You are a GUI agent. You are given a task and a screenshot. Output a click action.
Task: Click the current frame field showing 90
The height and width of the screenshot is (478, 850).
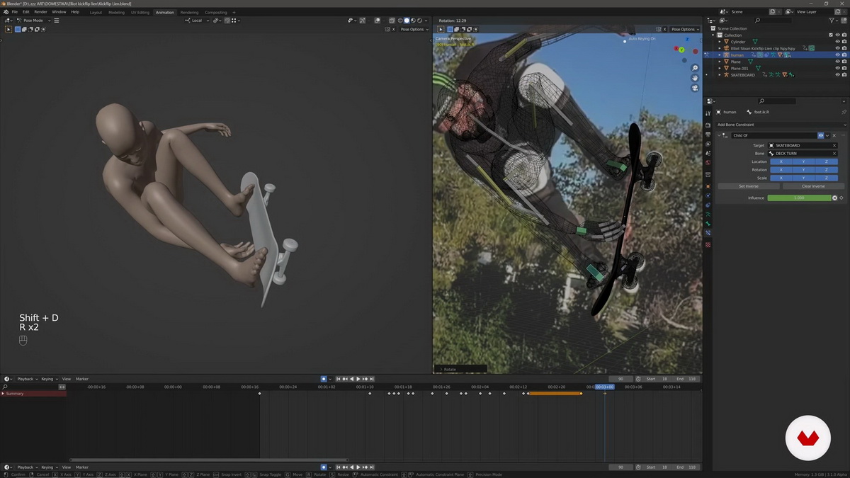click(620, 379)
